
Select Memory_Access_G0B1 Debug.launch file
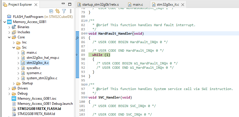(x=45, y=104)
